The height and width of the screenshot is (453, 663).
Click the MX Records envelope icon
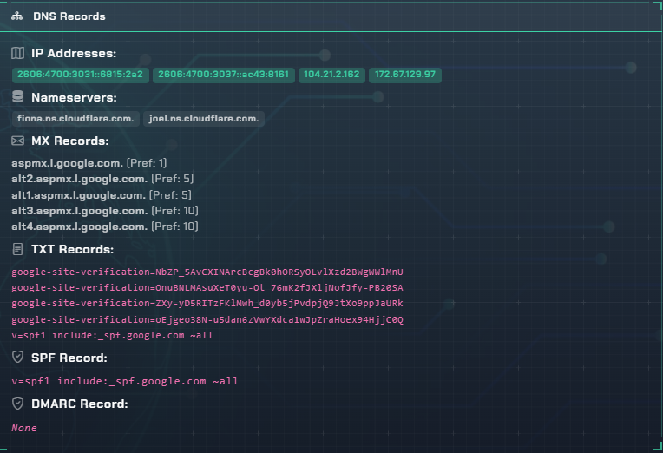point(18,141)
